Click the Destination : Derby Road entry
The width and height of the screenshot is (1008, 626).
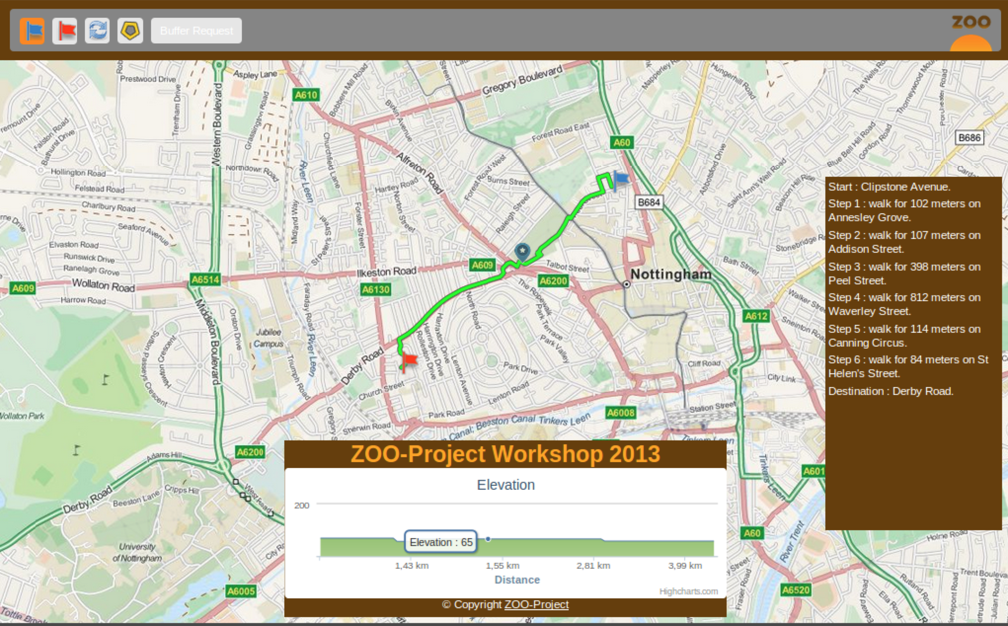[891, 391]
